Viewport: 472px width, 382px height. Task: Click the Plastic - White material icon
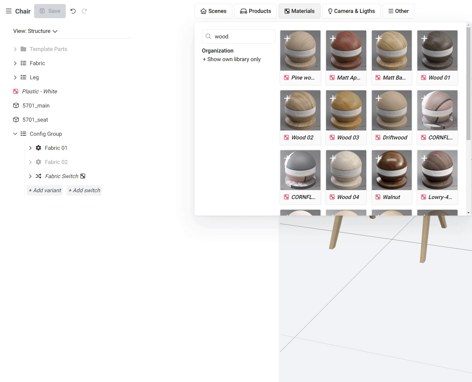coord(16,92)
